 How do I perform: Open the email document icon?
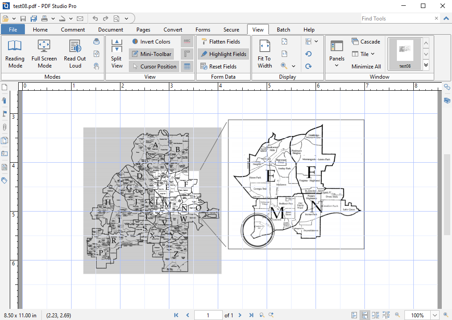point(80,19)
